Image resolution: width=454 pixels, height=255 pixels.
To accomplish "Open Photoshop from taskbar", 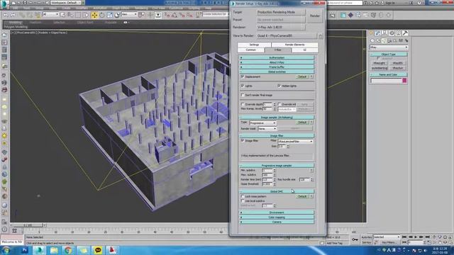I will 24,250.
